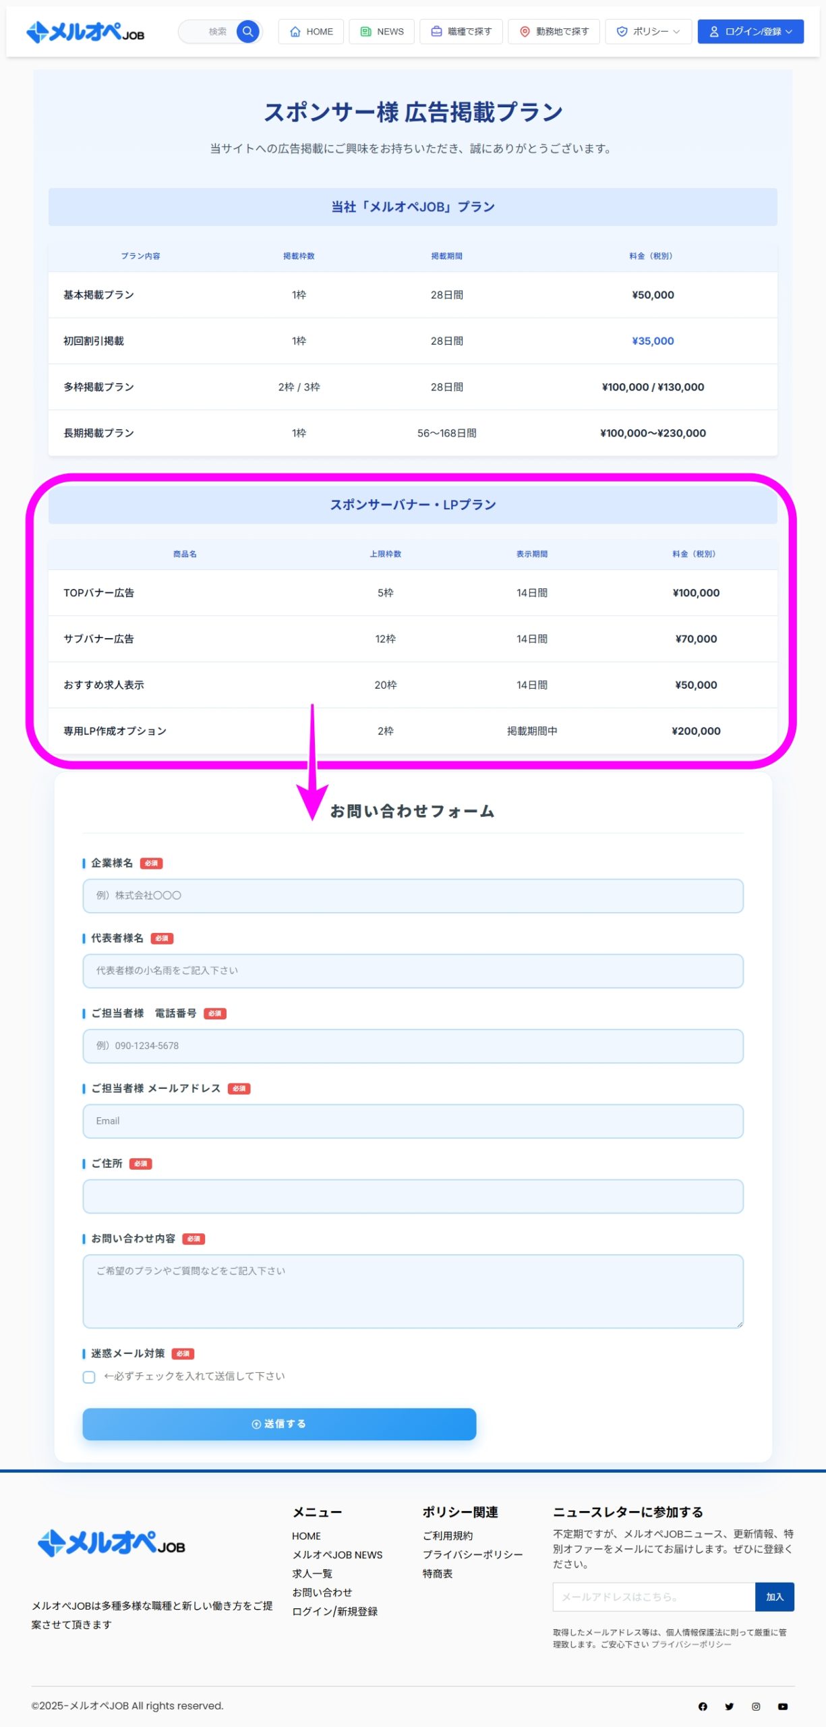Click the サブバナー広告 row name

click(x=98, y=638)
